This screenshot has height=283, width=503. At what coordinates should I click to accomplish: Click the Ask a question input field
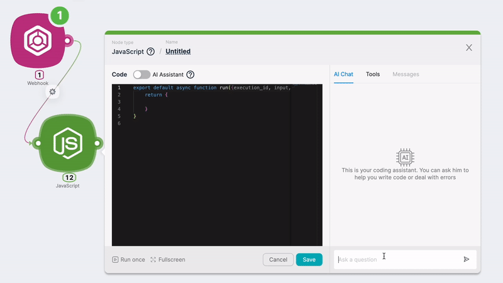click(x=396, y=259)
